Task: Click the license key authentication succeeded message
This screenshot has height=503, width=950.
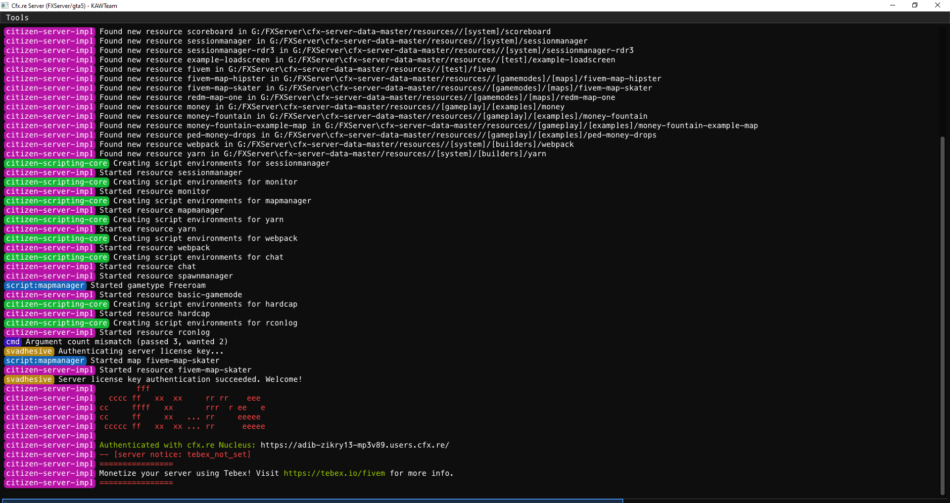Action: (x=180, y=379)
